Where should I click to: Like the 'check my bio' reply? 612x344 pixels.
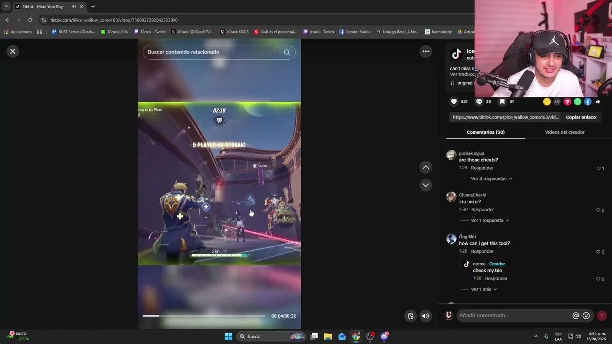tap(598, 279)
